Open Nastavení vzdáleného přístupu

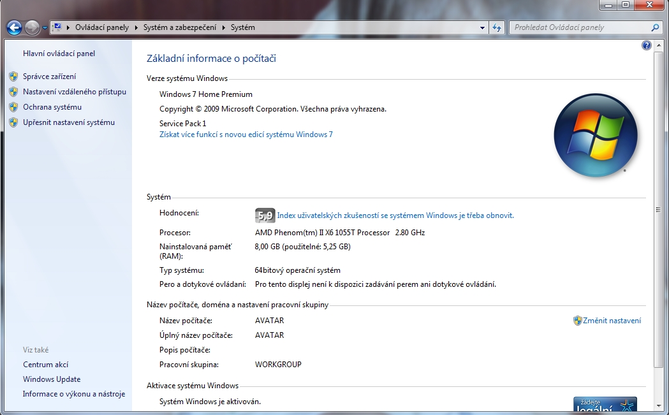click(x=75, y=92)
